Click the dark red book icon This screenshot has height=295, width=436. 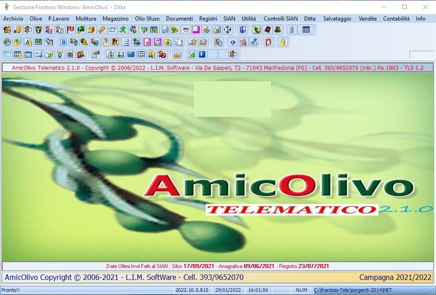[x=268, y=30]
